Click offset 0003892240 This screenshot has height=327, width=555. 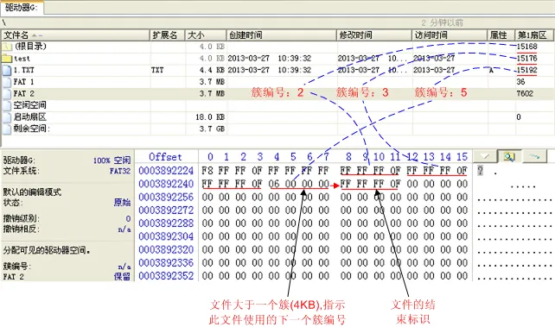[166, 184]
